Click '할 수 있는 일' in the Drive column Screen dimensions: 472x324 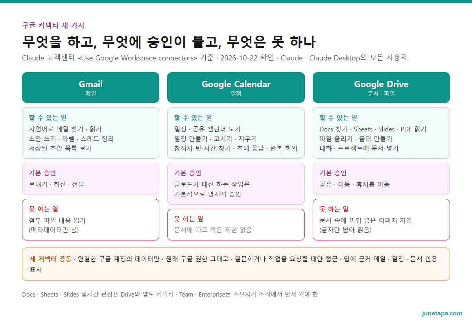tap(338, 118)
